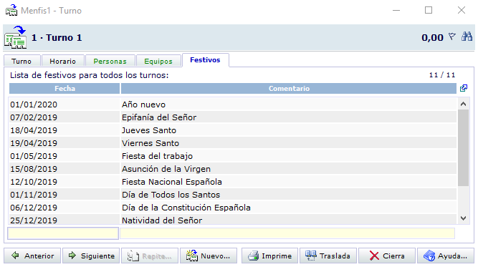The height and width of the screenshot is (267, 478).
Task: Select 'Día de Todos los Santos' entry
Action: [171, 195]
